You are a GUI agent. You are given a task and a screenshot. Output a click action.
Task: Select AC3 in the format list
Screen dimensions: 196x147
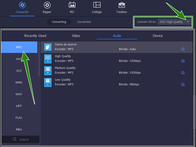click(x=19, y=71)
